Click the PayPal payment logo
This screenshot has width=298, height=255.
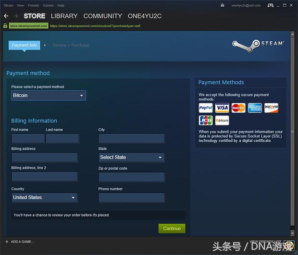[205, 108]
